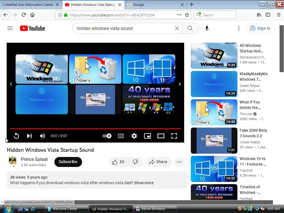This screenshot has width=284, height=213.
Task: Launch Internet Explorer from quick launch
Action: pyautogui.click(x=33, y=209)
